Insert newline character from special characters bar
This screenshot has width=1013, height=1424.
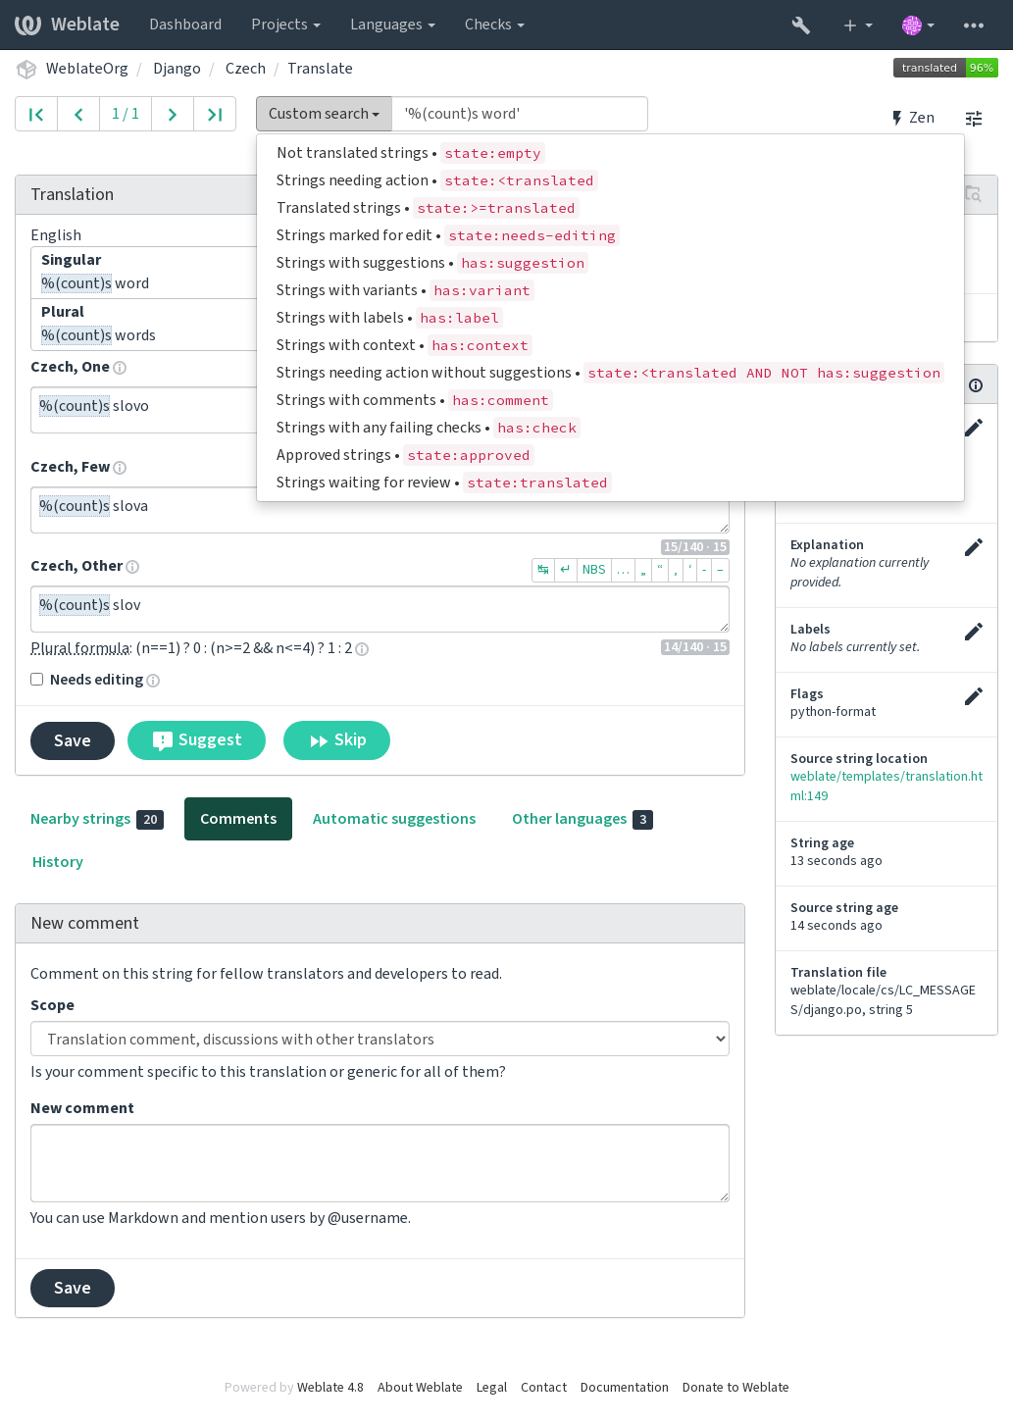coord(566,570)
